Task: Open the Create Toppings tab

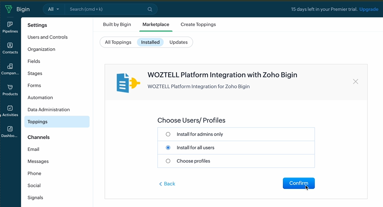Action: click(x=198, y=24)
